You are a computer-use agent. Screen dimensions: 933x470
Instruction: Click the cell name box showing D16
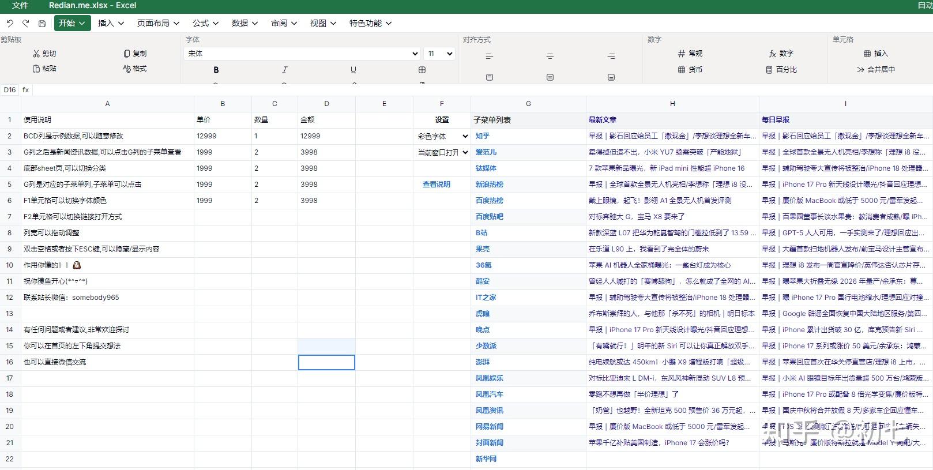(10, 90)
